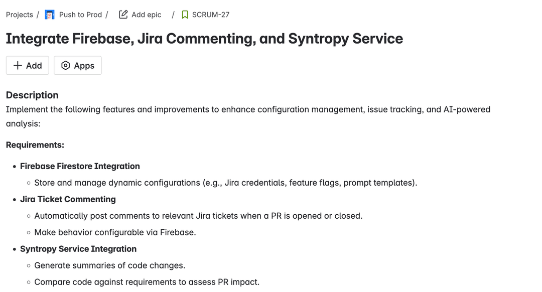The height and width of the screenshot is (292, 542).
Task: Click the Jira Ticket Commenting bullet
Action: [x=68, y=199]
